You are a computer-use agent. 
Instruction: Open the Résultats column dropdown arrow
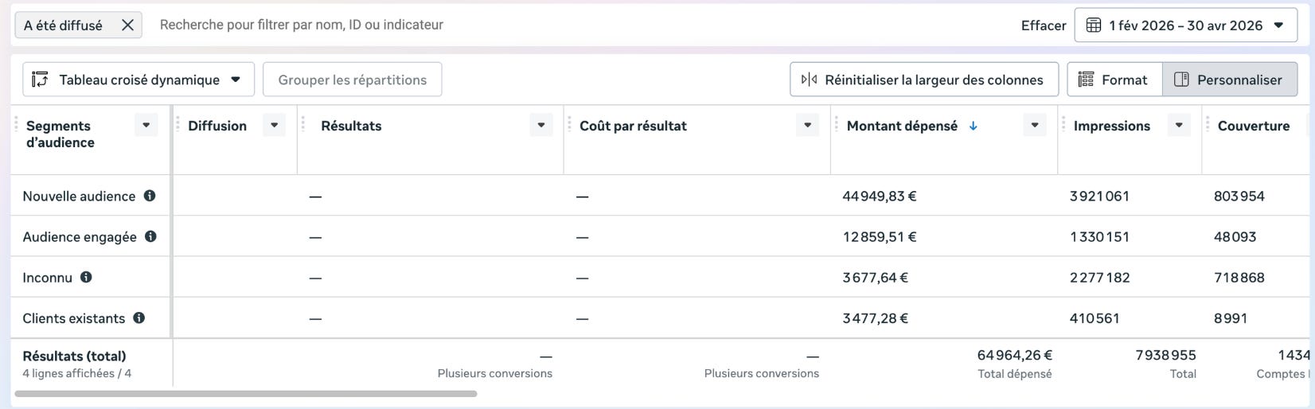coord(541,125)
